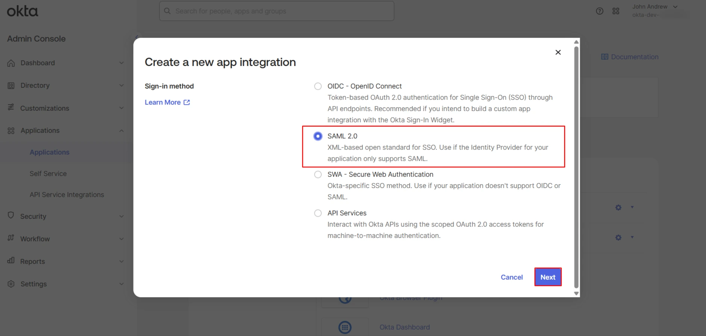
Task: Click the Dashboard home icon
Action: tap(11, 63)
